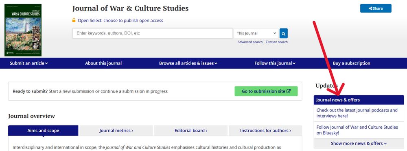
Task: Click the Journal news & offers header
Action: click(x=359, y=100)
